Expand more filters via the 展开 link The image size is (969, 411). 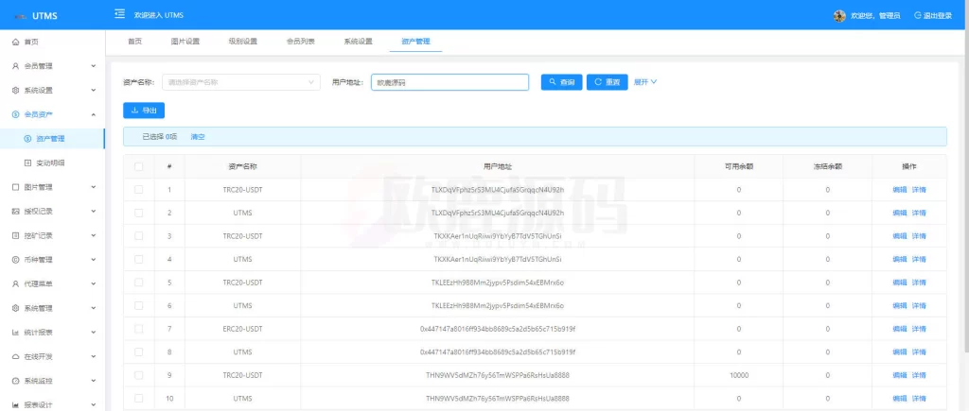click(x=644, y=82)
